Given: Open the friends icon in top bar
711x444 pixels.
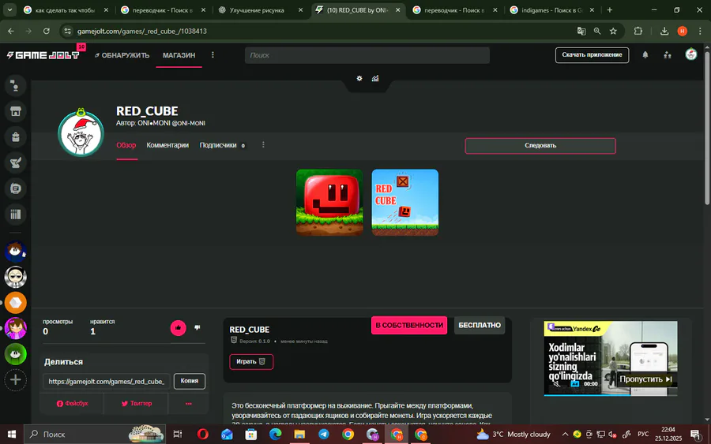Looking at the screenshot, I should pos(668,55).
